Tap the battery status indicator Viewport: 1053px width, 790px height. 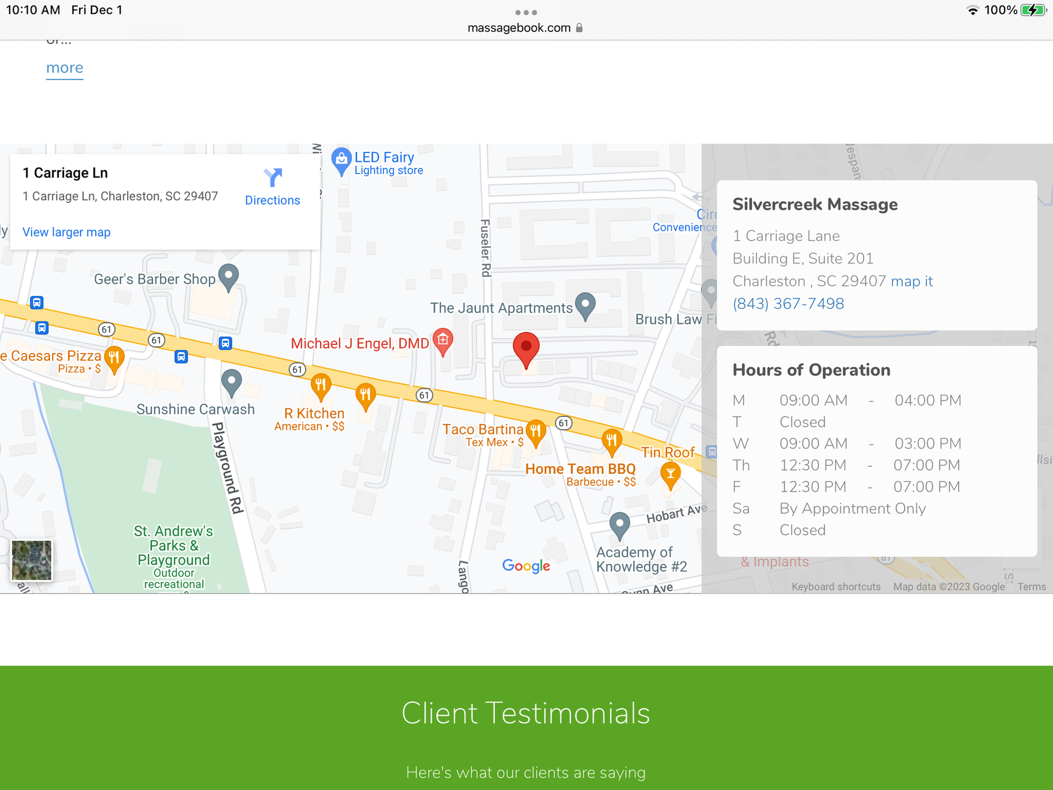pos(1033,10)
